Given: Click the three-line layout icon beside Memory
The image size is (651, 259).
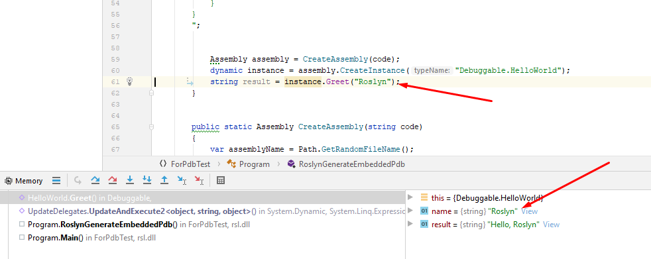Looking at the screenshot, I should click(x=56, y=181).
